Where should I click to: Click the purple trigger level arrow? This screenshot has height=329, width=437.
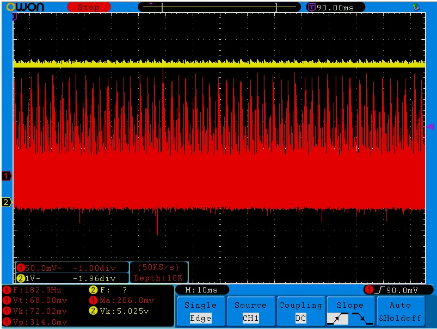tap(430, 127)
